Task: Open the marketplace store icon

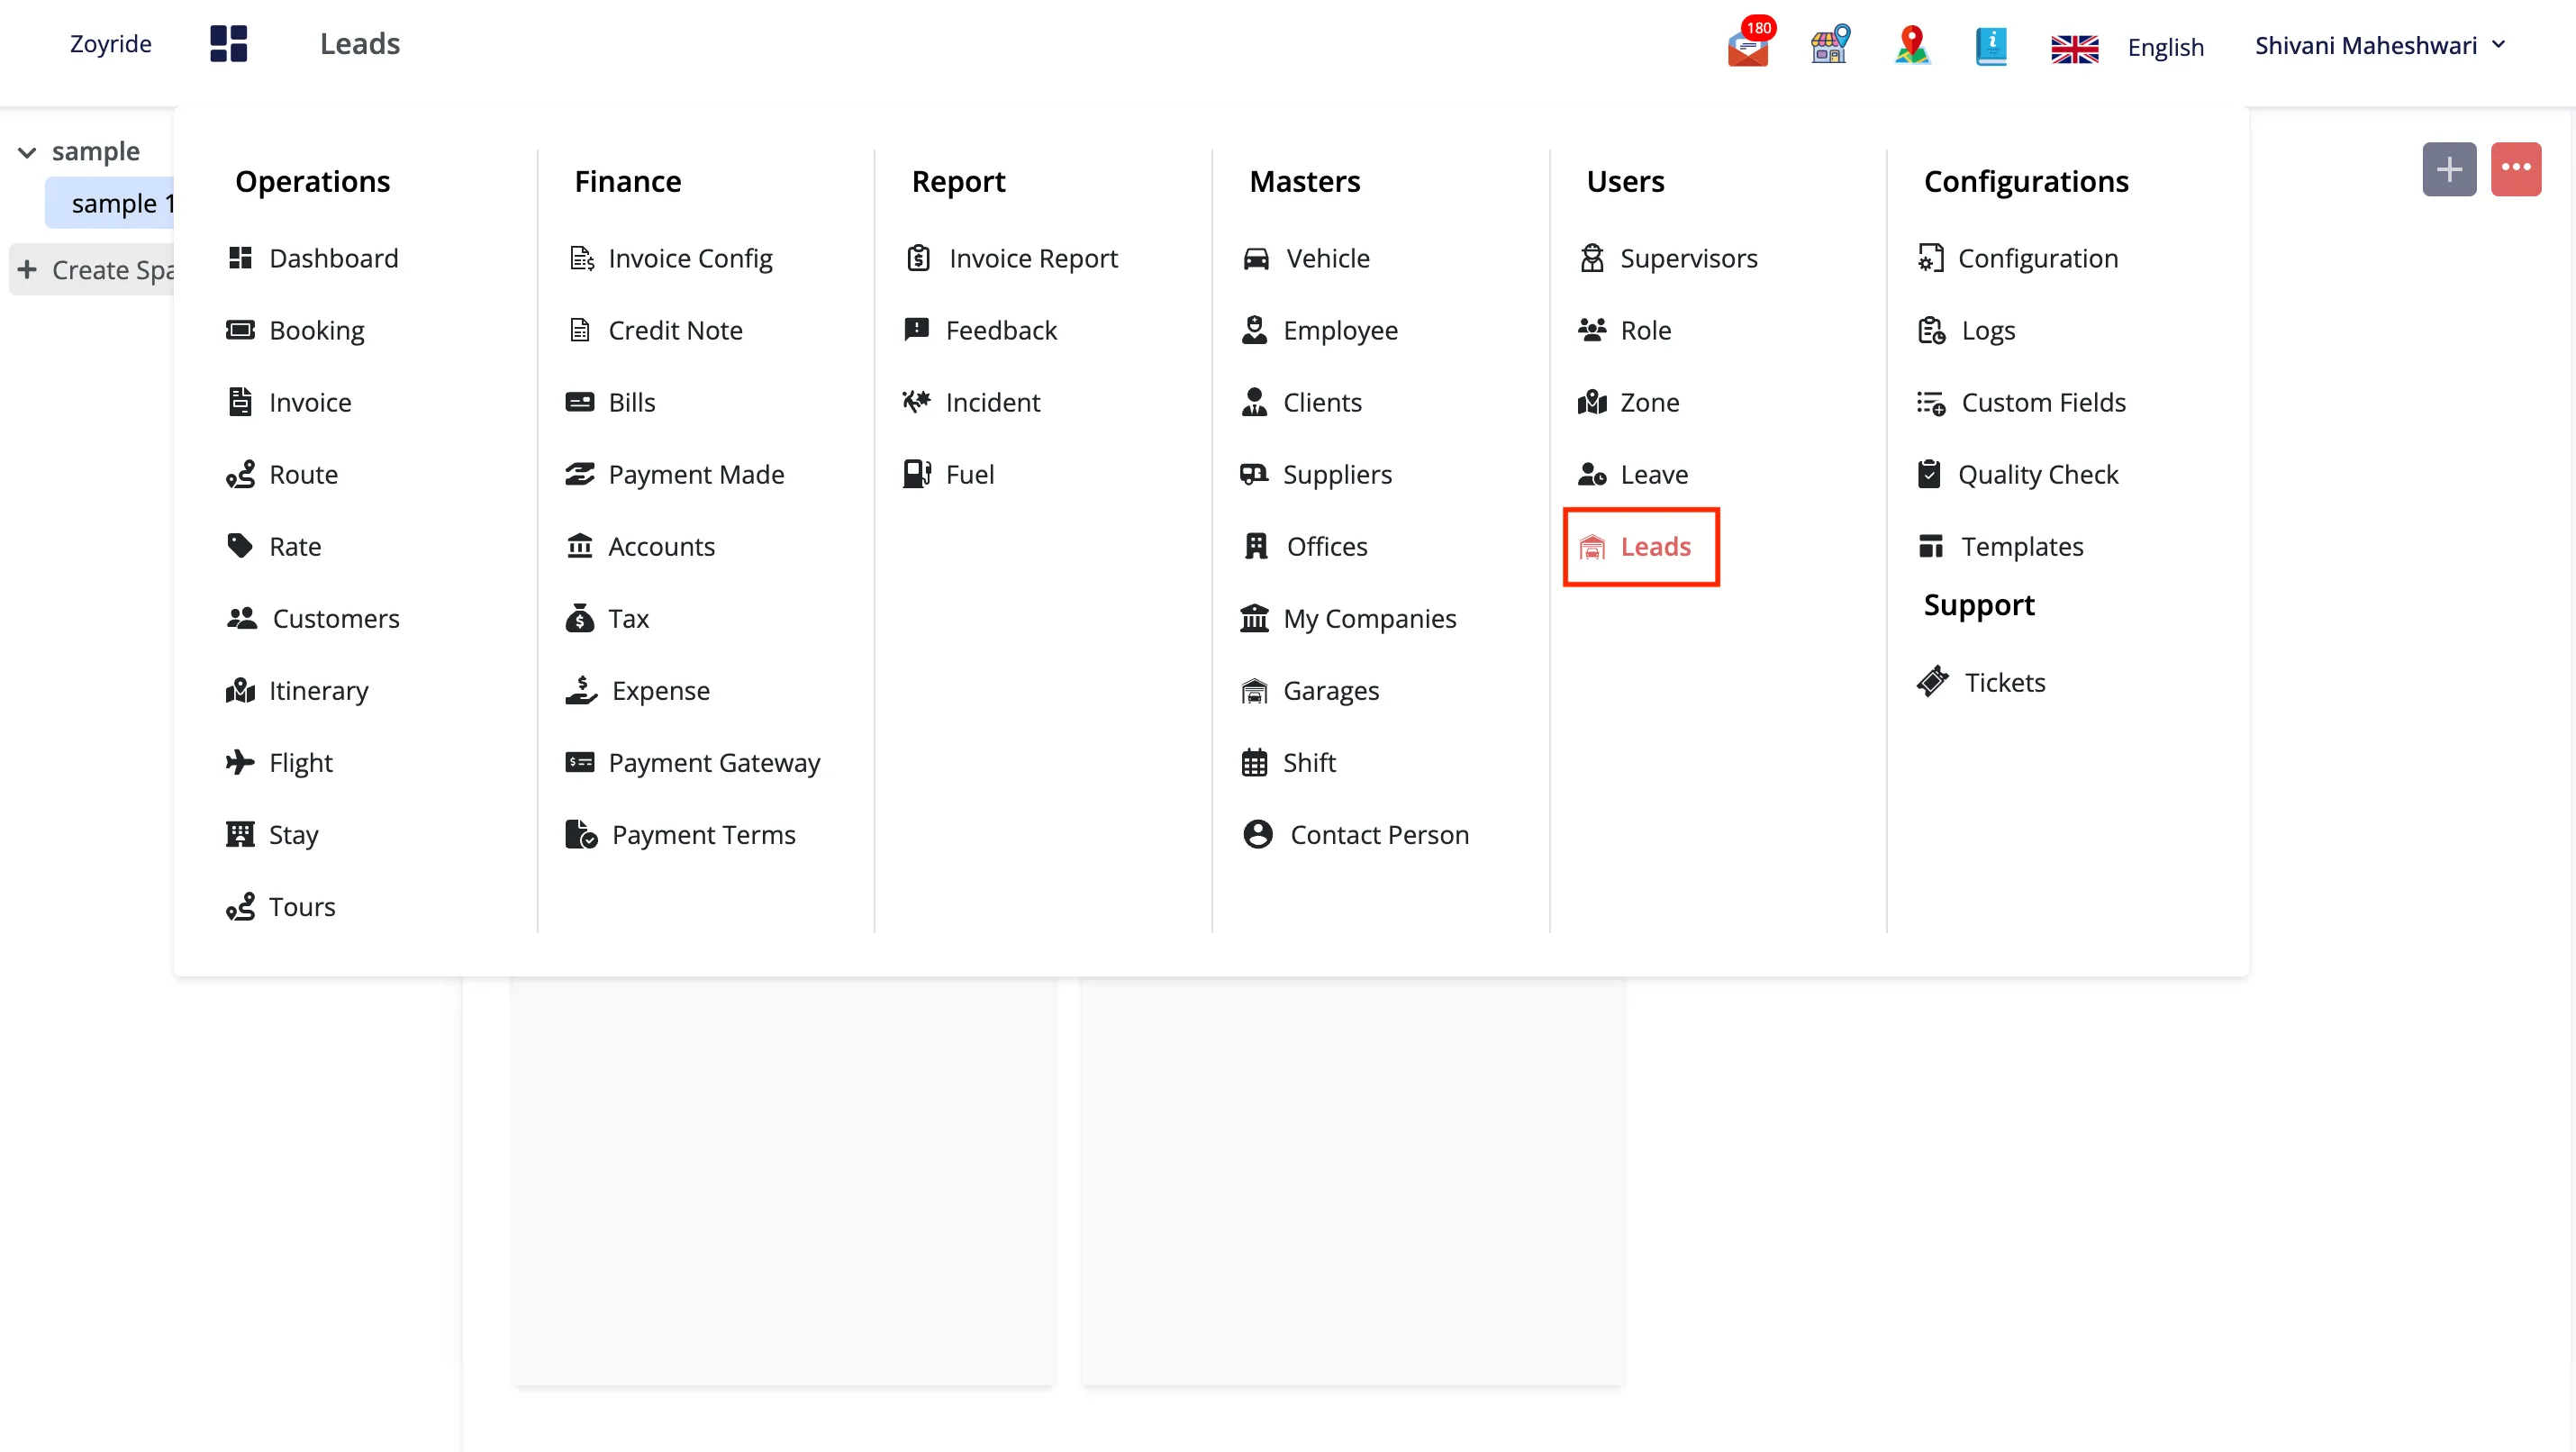Action: 1830,45
